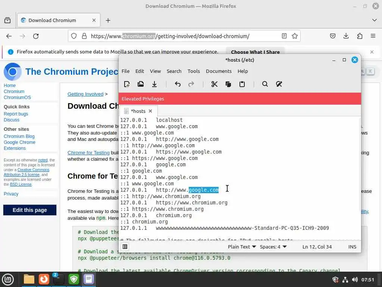Image resolution: width=382 pixels, height=287 pixels.
Task: Go to Home sidebar link
Action: pos(9,86)
